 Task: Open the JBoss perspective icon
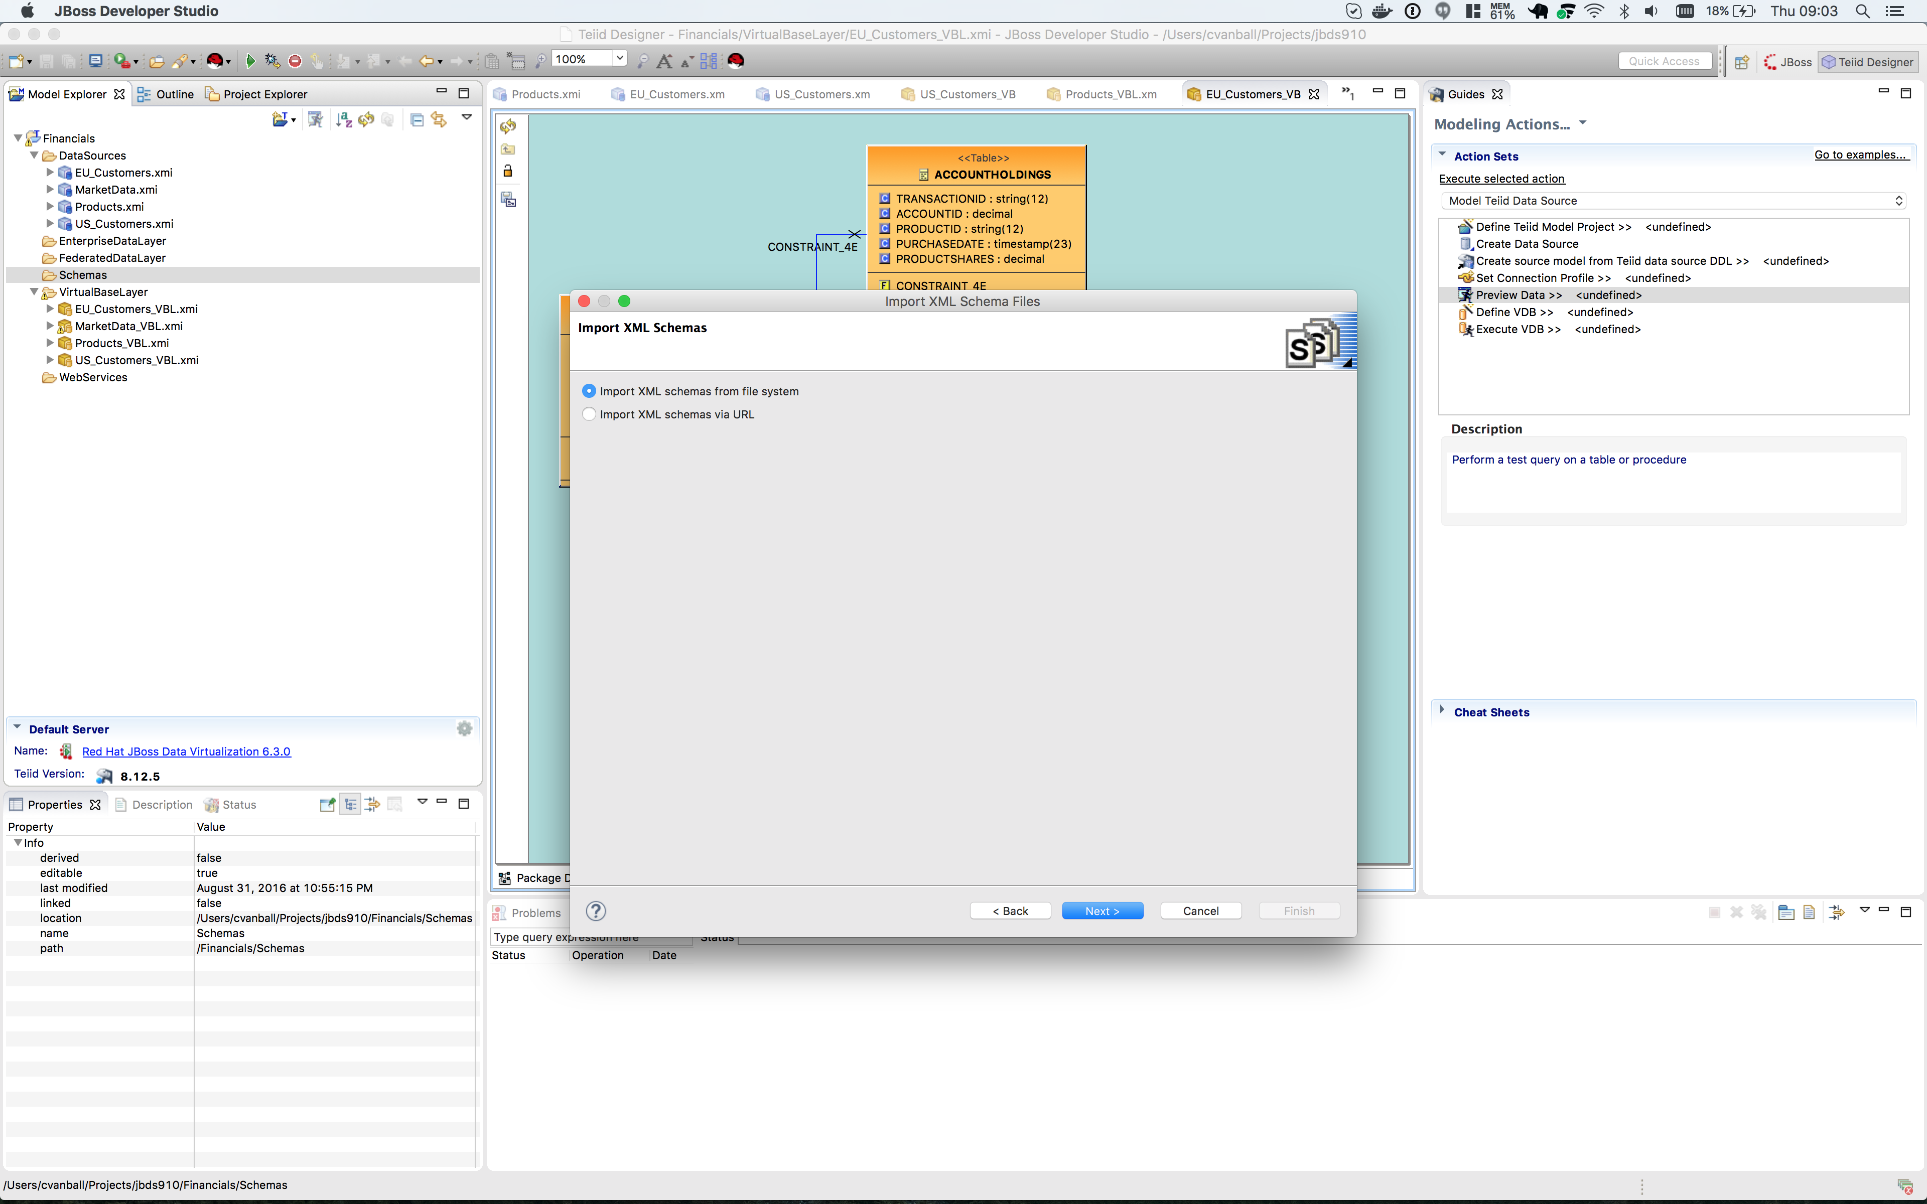(x=1787, y=61)
